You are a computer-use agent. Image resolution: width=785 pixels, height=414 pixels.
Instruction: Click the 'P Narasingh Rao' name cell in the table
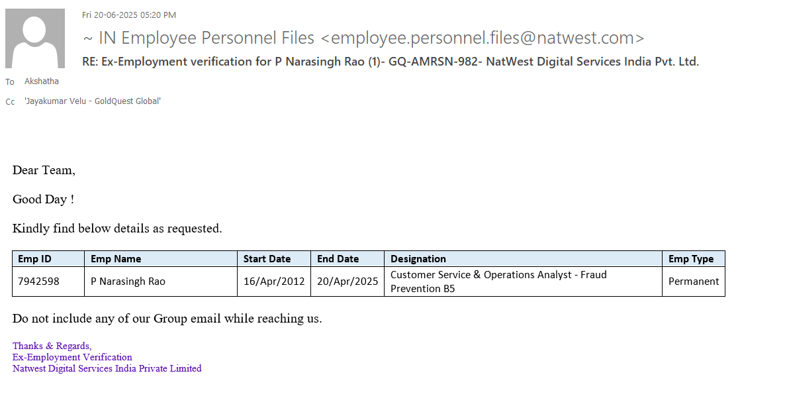point(128,282)
